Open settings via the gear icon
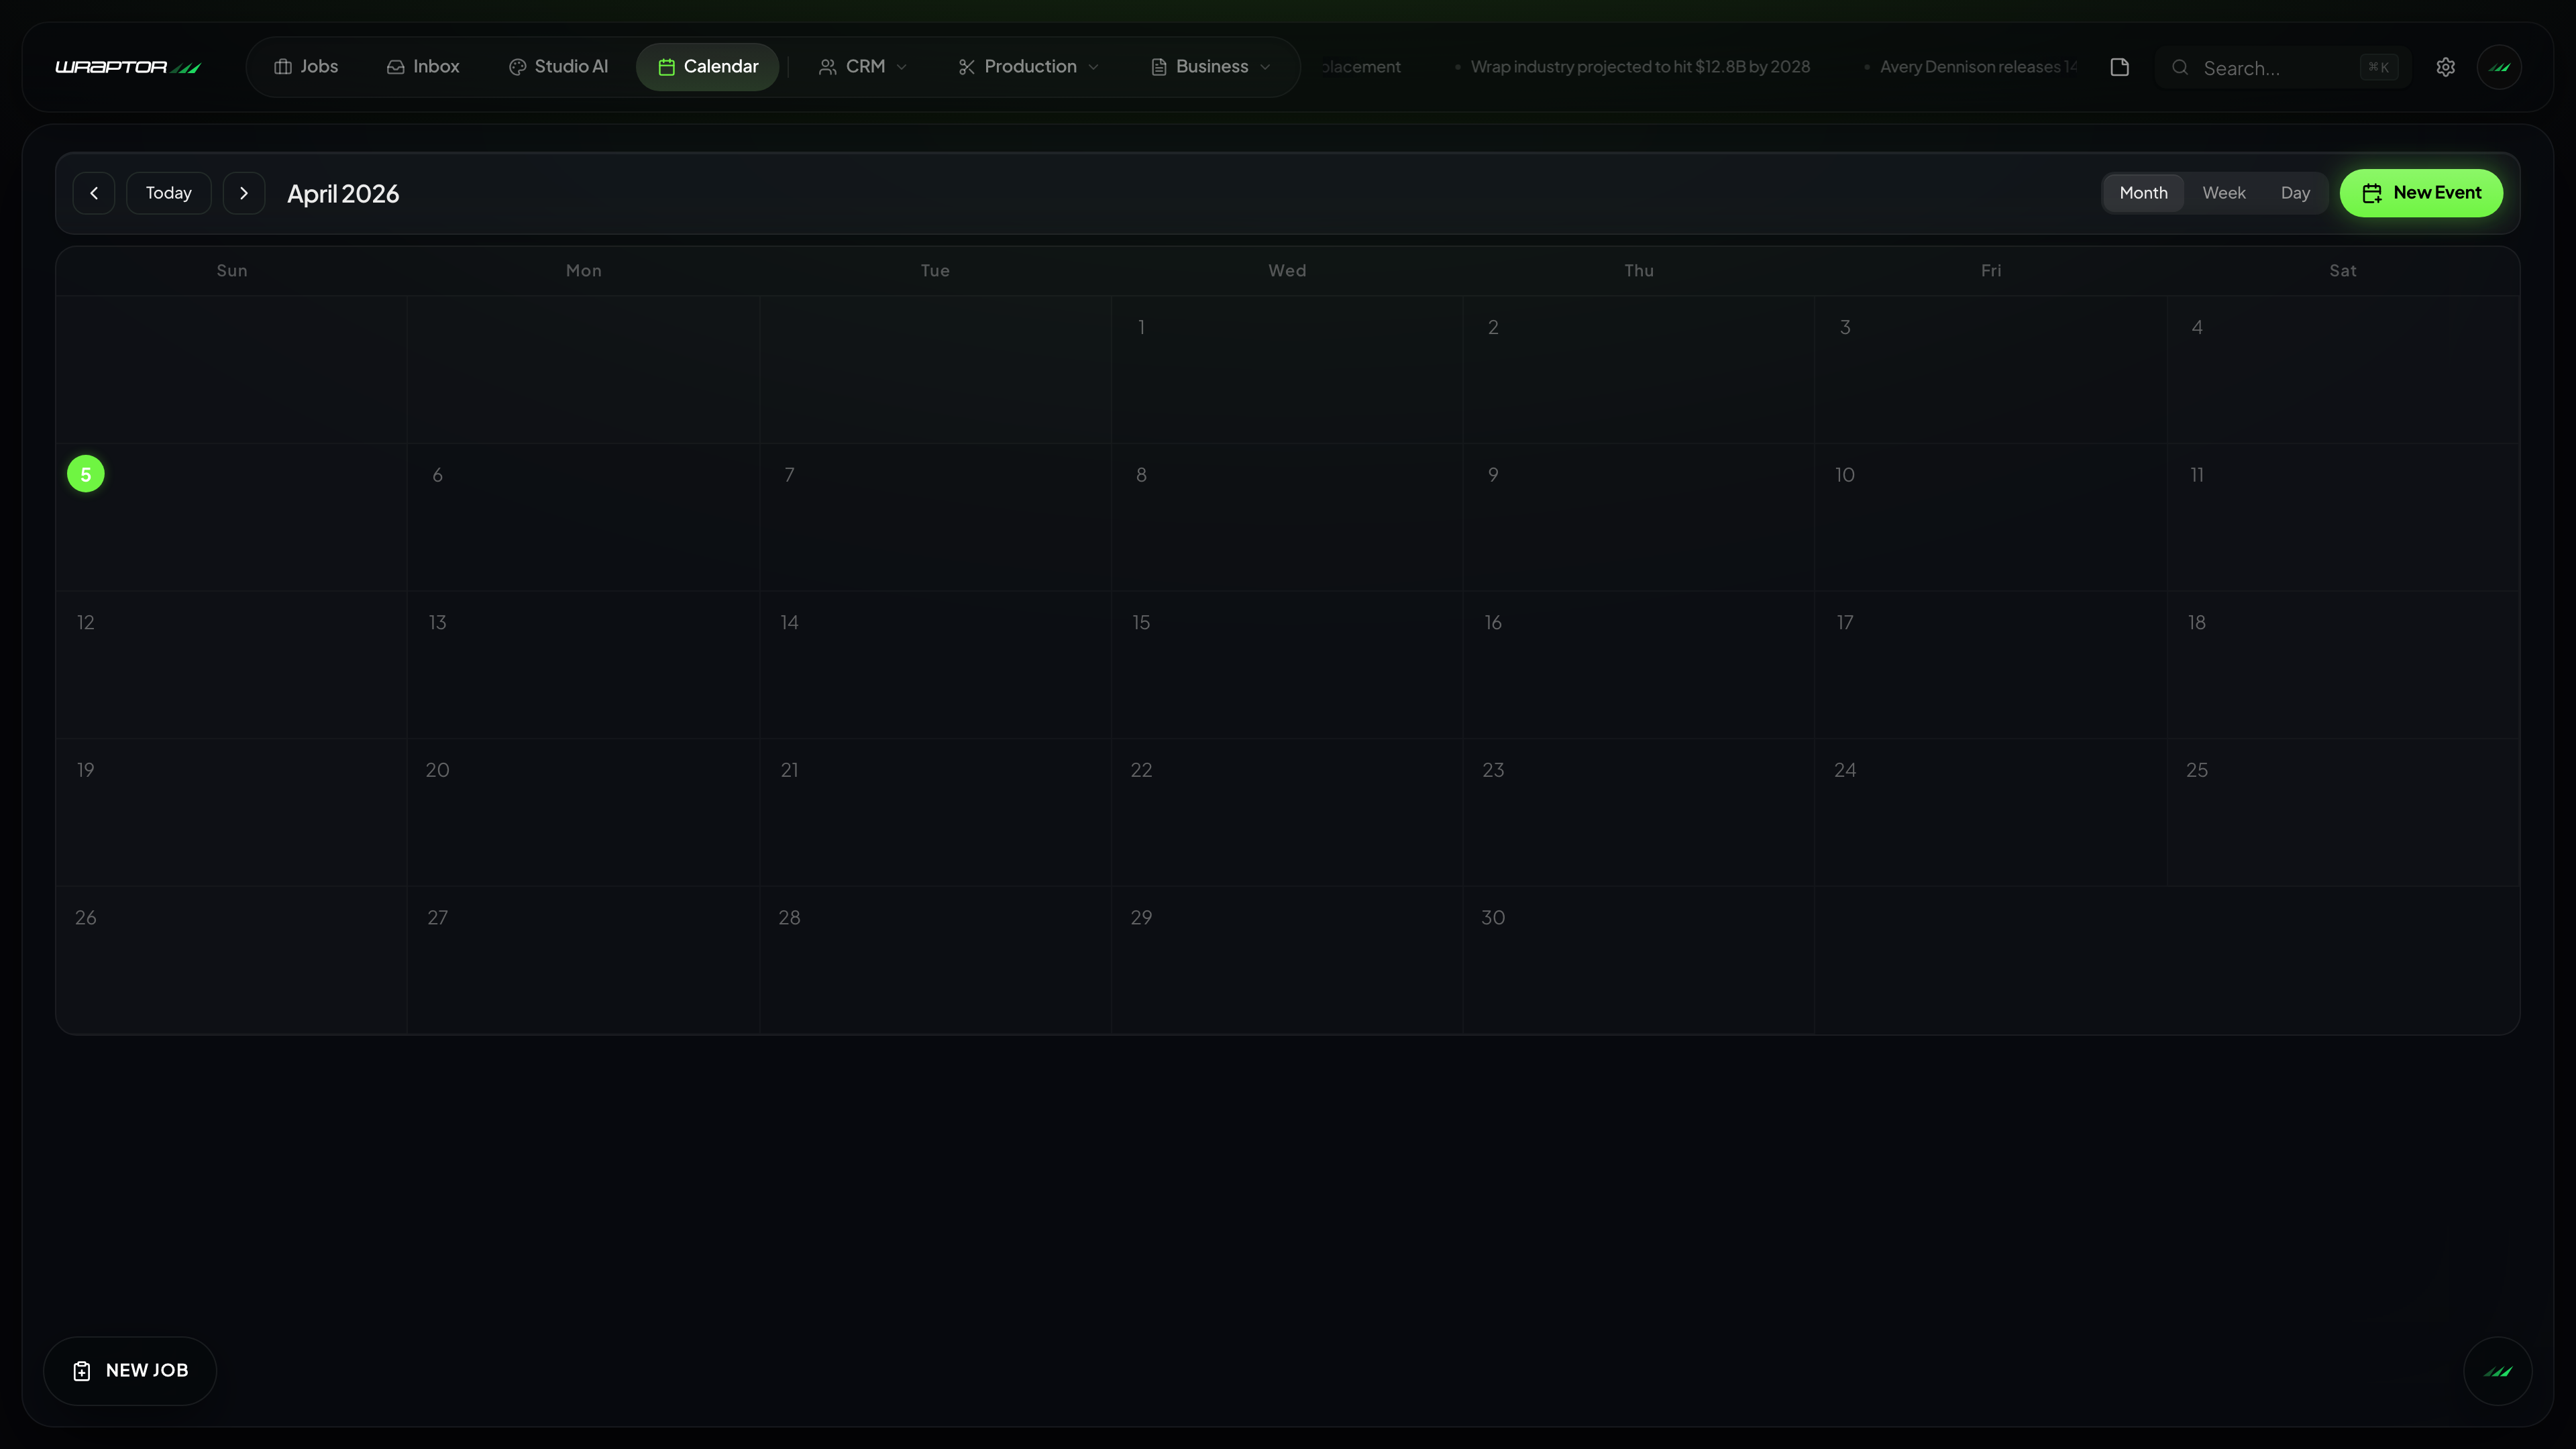This screenshot has height=1449, width=2576. coord(2445,67)
